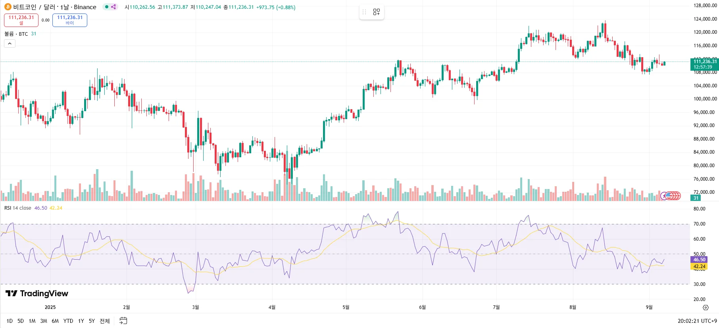Viewport: 719px width, 328px height.
Task: Click the Bitcoin symbol logo icon
Action: (8, 7)
